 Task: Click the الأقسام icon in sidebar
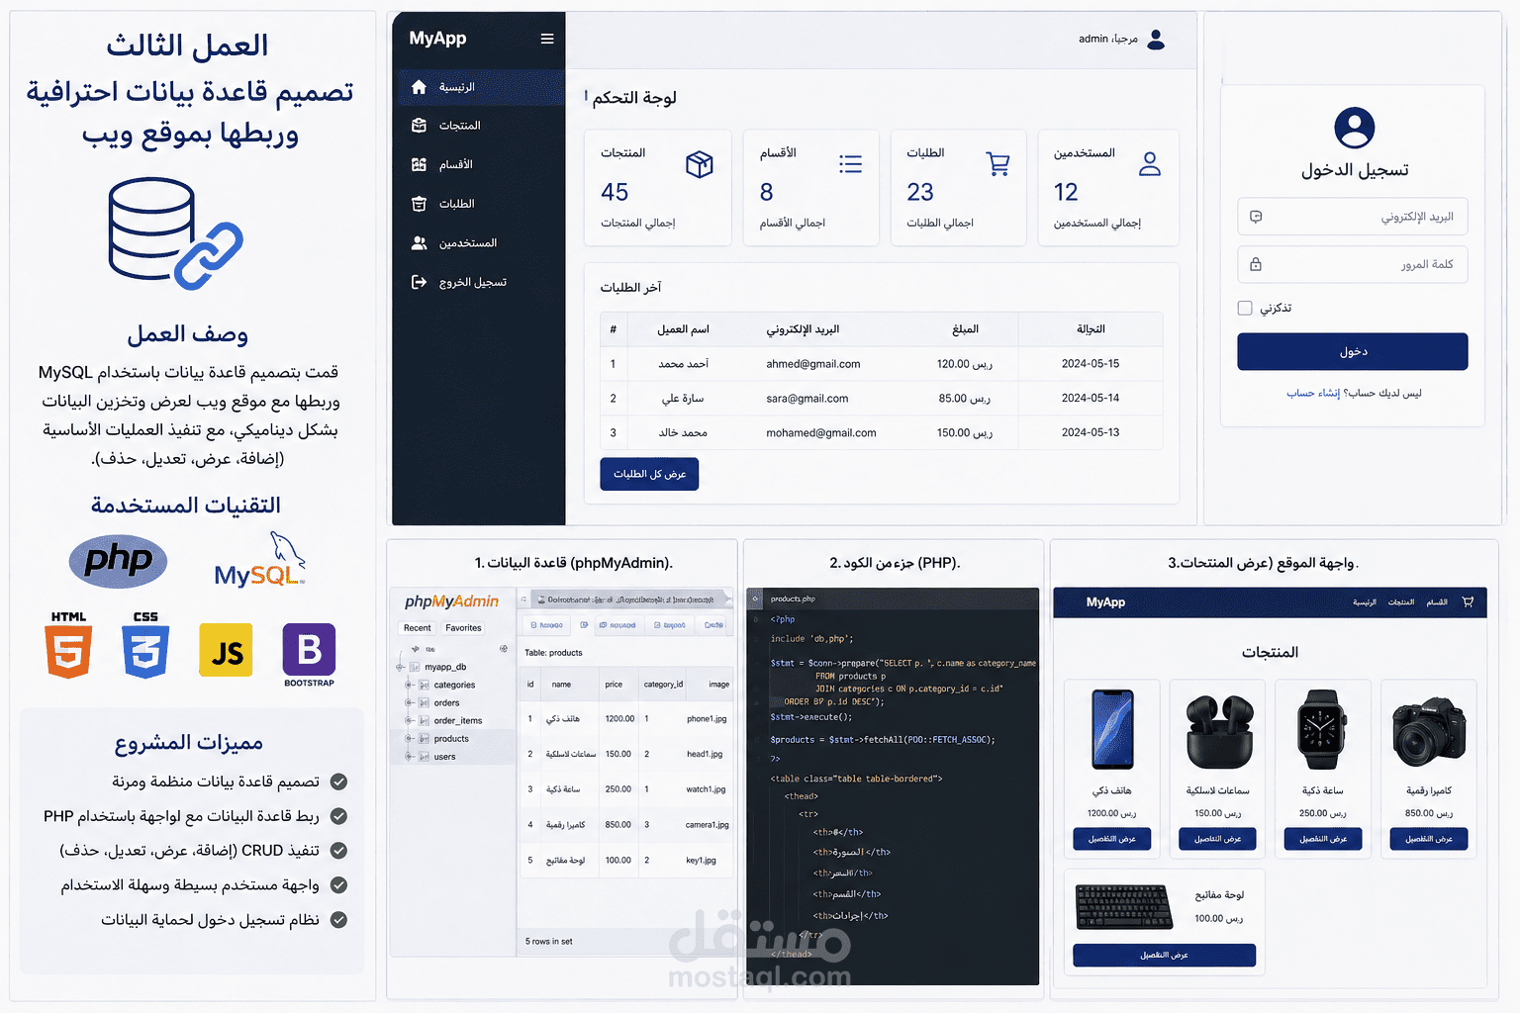tap(419, 164)
